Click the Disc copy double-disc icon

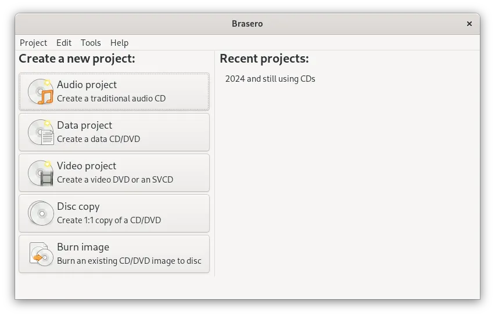(41, 213)
